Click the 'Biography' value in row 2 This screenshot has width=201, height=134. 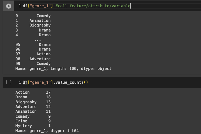(40, 25)
